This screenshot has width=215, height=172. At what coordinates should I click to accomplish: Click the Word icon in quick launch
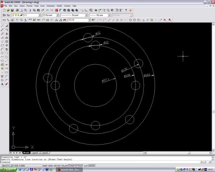coord(47,170)
